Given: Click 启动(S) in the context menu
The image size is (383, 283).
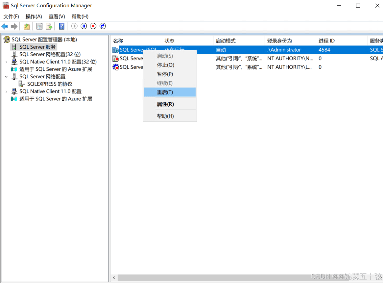Looking at the screenshot, I should tap(170, 56).
